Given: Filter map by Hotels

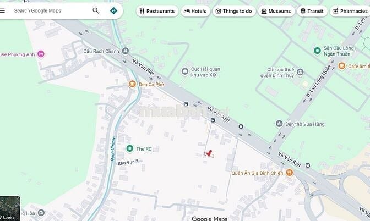Looking at the screenshot, I should pos(195,11).
